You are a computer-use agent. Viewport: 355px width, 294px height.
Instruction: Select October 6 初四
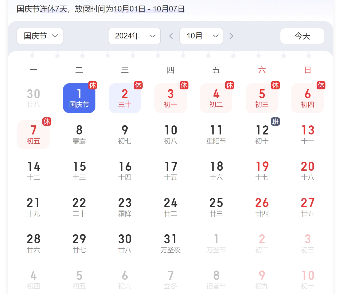tap(308, 98)
